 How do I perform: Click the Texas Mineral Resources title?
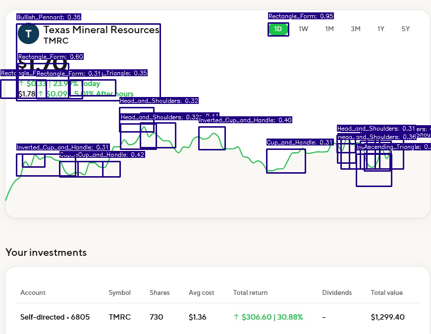[x=102, y=30]
